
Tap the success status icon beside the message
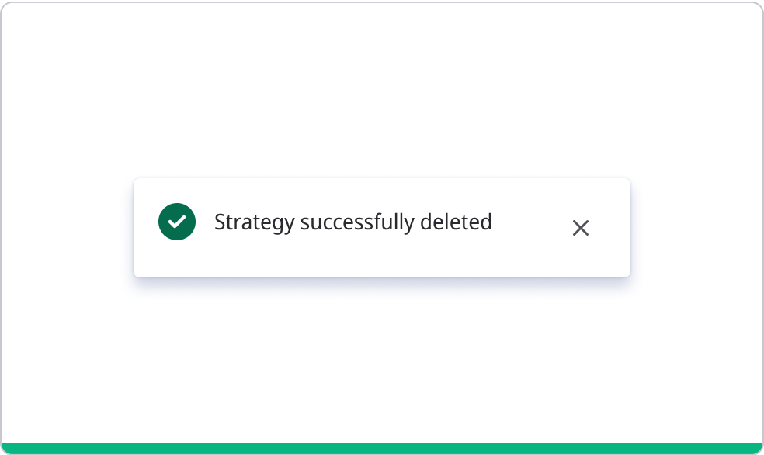(x=177, y=222)
